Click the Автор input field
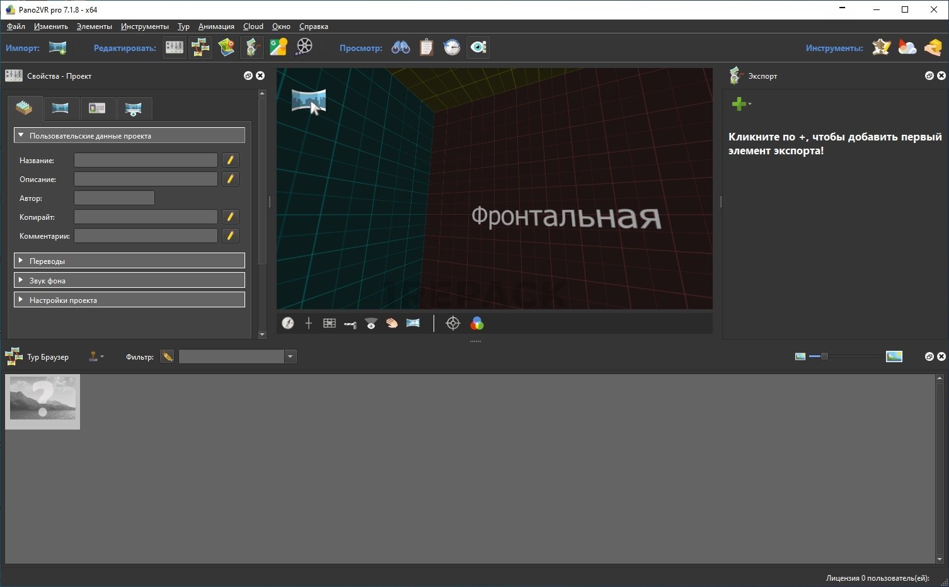This screenshot has height=587, width=949. coord(114,198)
